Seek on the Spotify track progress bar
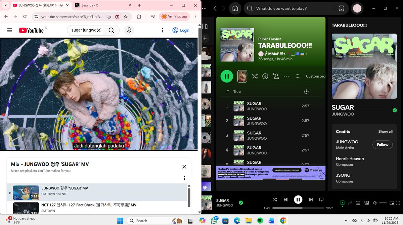Screen dimensions: 403x225 pos(298,208)
